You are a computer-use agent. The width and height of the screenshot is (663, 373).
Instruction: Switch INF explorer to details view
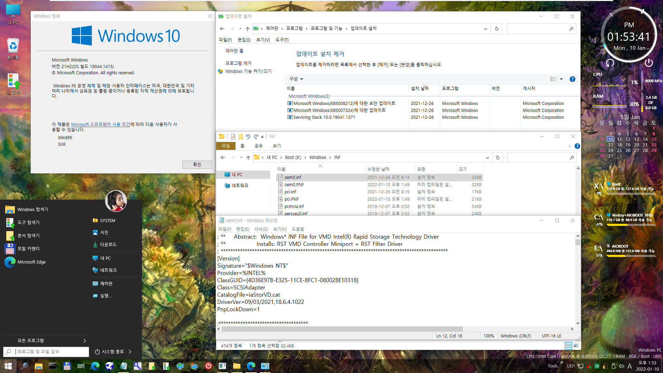click(x=568, y=346)
